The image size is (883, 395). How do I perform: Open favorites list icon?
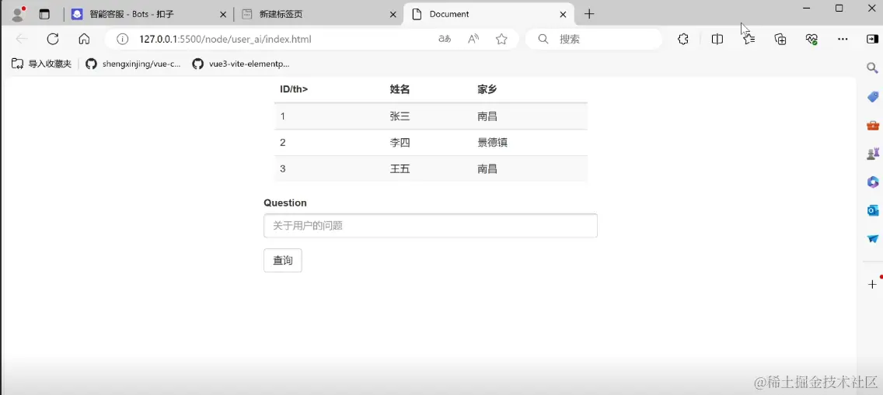pos(749,39)
